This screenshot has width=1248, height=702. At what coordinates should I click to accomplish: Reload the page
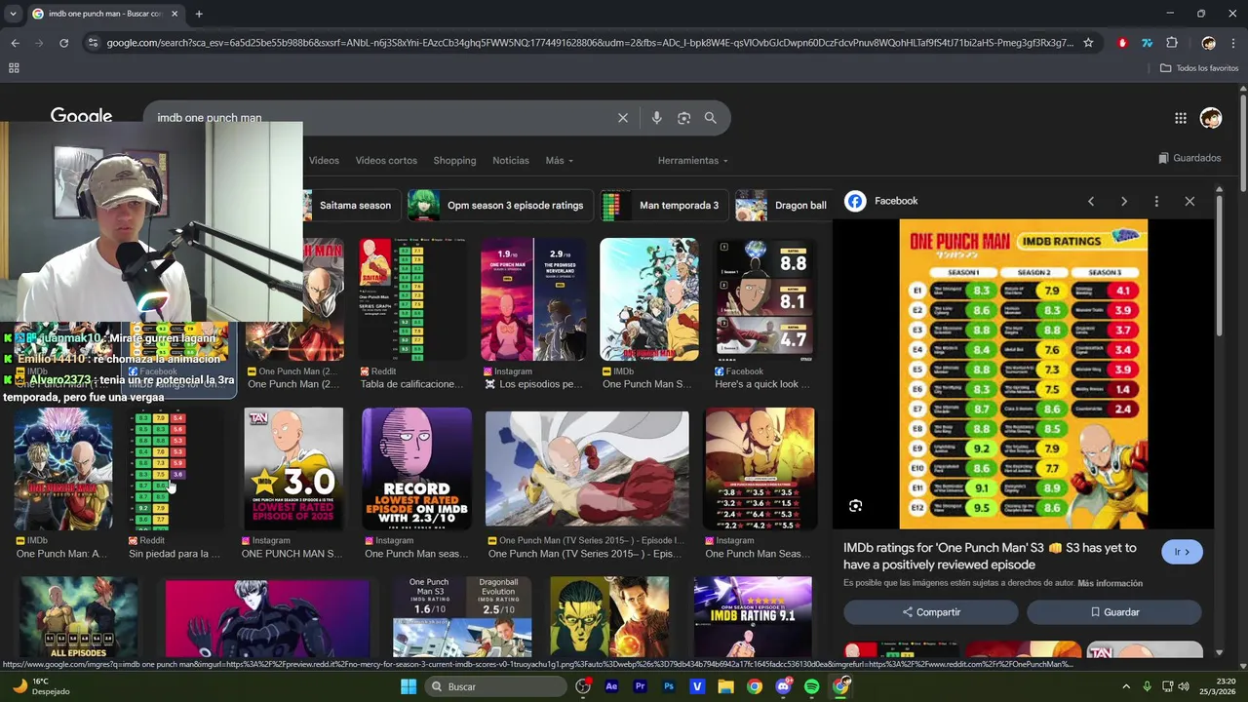tap(63, 43)
